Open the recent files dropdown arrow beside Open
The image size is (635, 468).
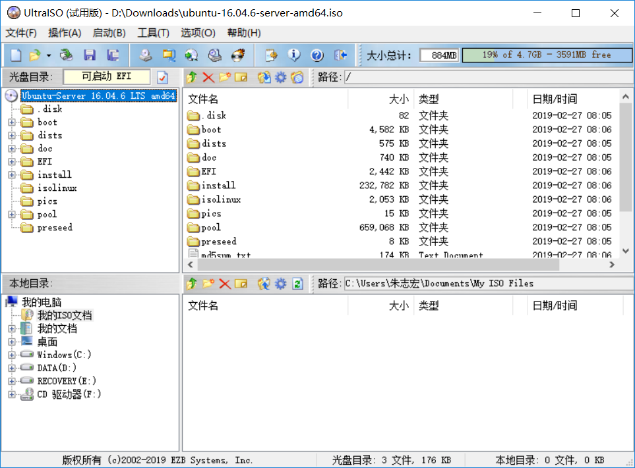[49, 55]
